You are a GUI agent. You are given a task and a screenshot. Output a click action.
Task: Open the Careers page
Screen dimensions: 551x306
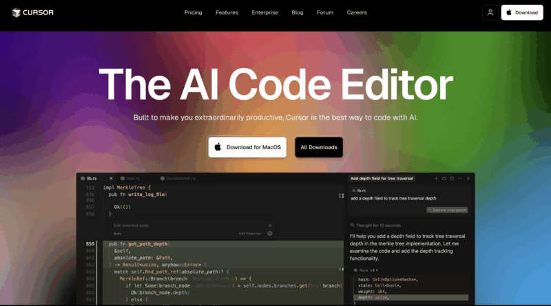click(x=357, y=12)
